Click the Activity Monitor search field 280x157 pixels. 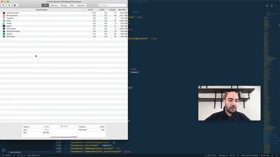click(112, 5)
